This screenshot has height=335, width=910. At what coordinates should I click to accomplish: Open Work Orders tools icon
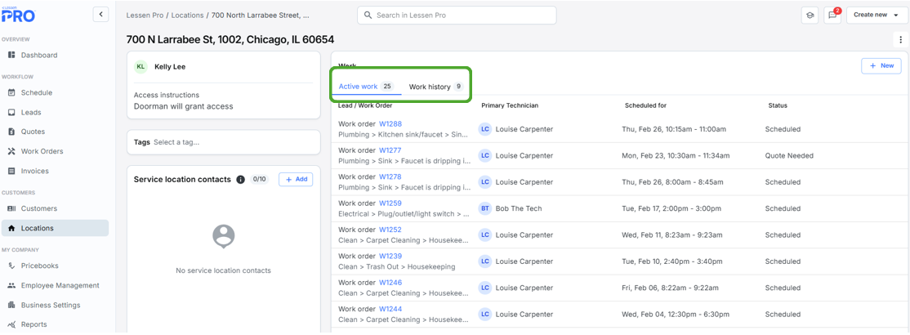coord(11,152)
